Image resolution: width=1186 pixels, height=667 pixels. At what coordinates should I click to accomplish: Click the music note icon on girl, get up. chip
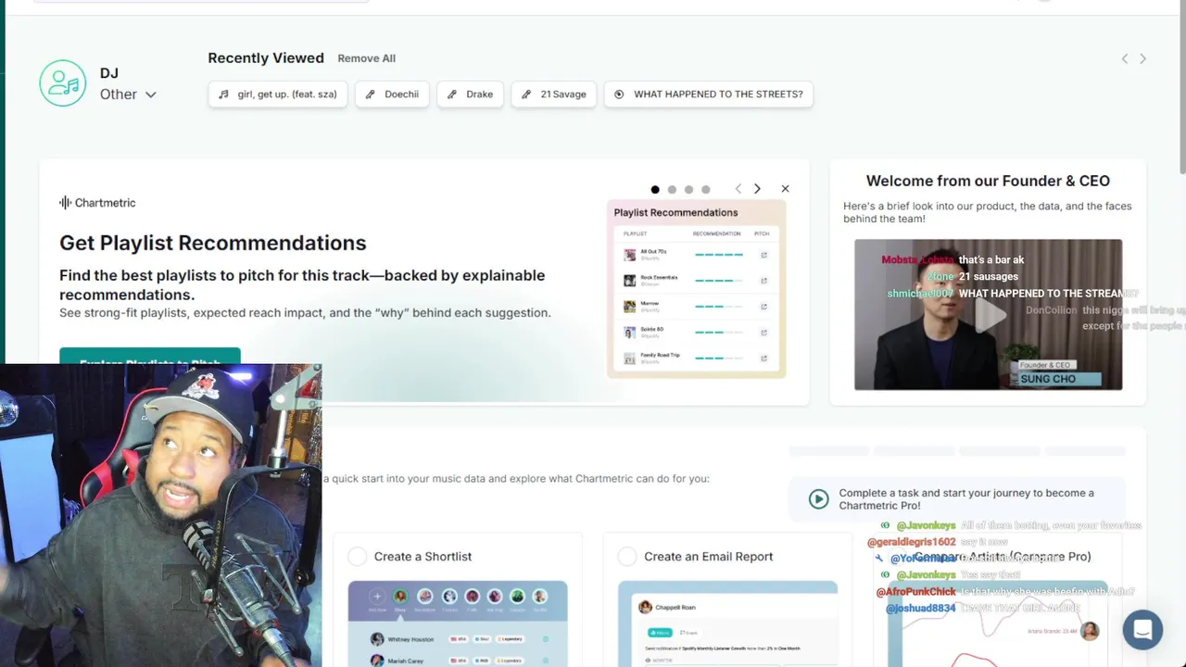223,94
